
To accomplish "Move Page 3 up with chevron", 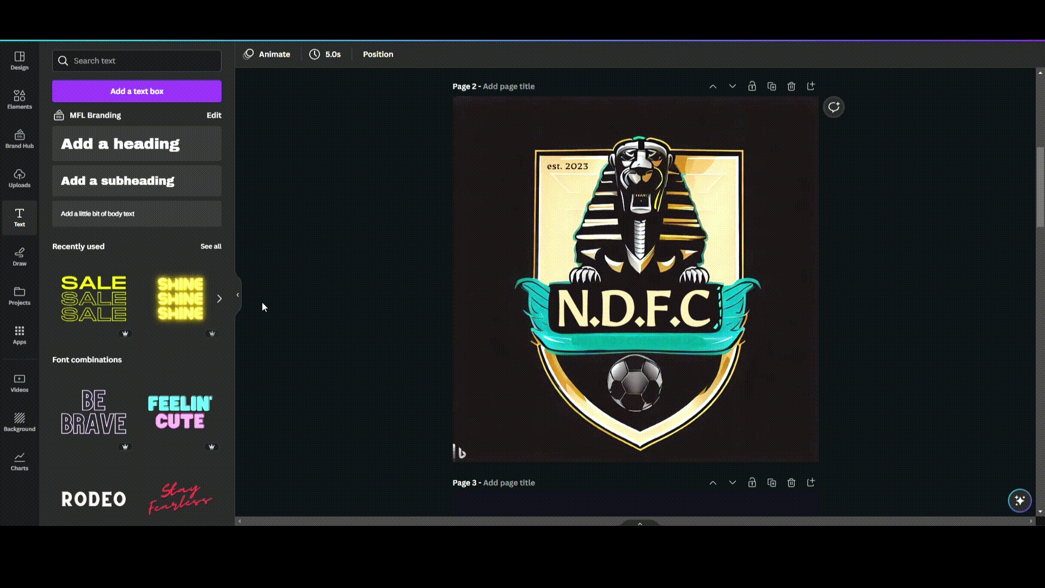I will point(713,483).
